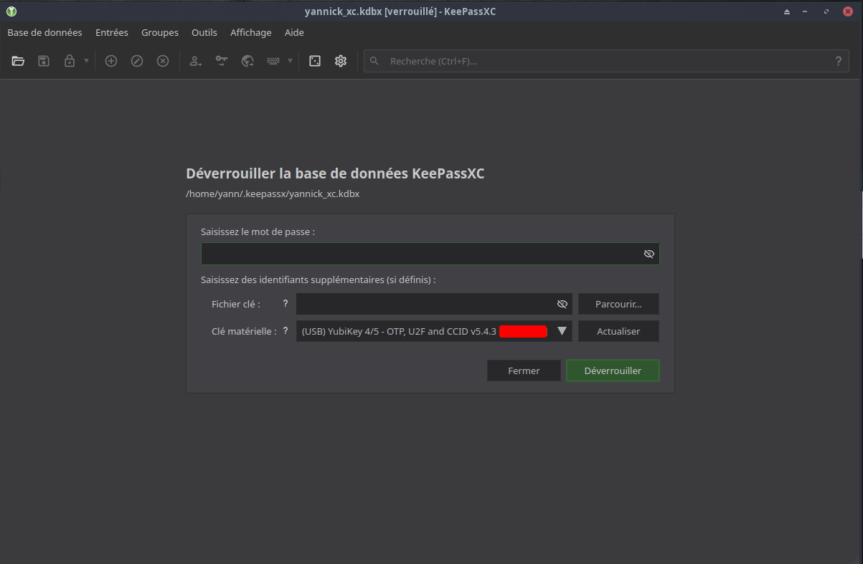Image resolution: width=863 pixels, height=564 pixels.
Task: Open the Outils menu
Action: click(204, 32)
